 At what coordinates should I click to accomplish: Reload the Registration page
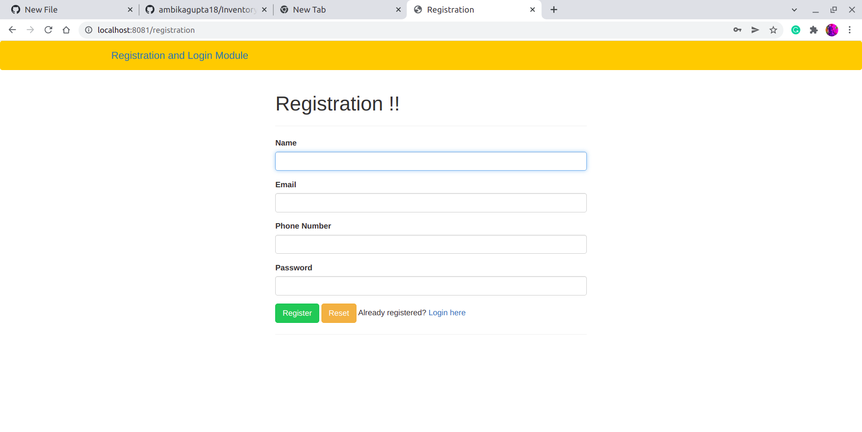(x=48, y=30)
